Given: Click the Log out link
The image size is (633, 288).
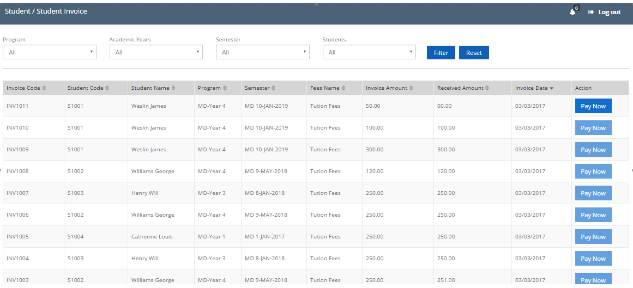Looking at the screenshot, I should point(604,12).
